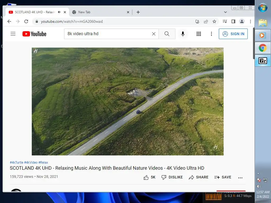
Task: Save video to playlist
Action: (x=223, y=177)
